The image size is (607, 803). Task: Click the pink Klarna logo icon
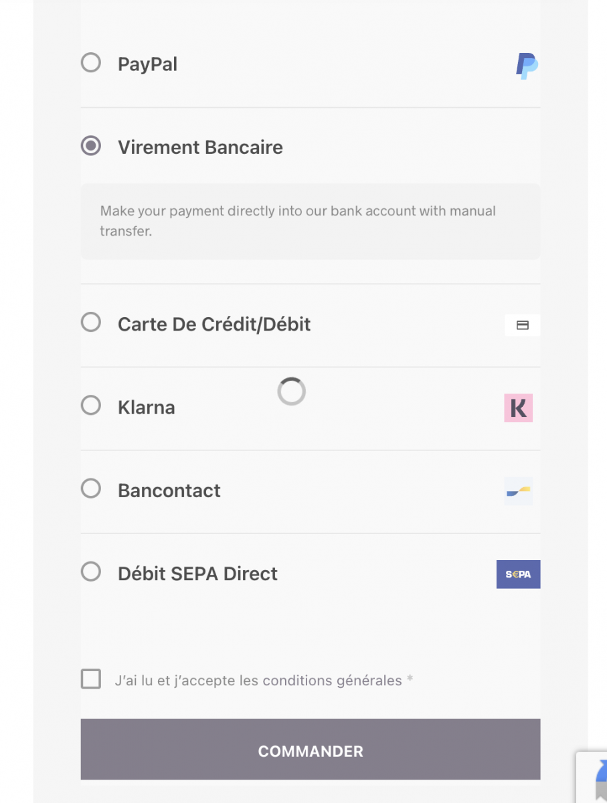518,408
